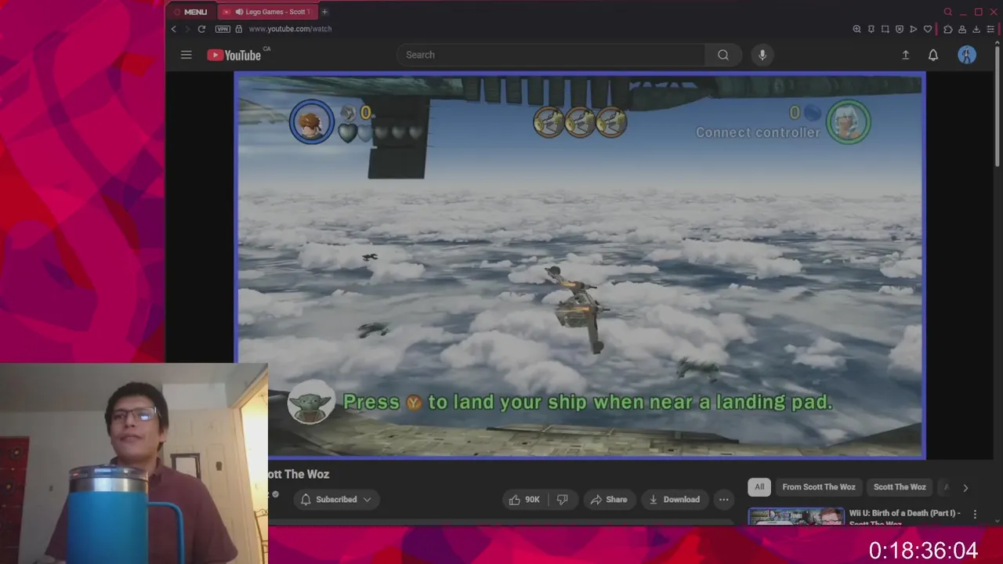Click the player arrow icon in toolbar
The width and height of the screenshot is (1003, 564).
coord(914,29)
